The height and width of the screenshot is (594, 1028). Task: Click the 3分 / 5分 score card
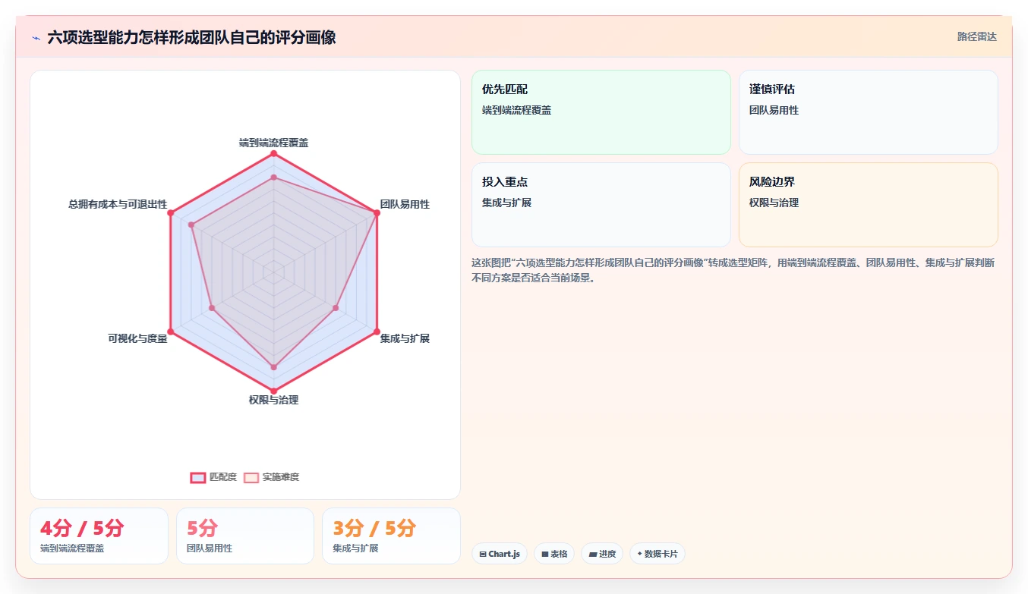click(391, 536)
